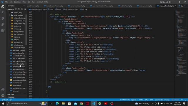Collapse all folders in Explorer icon
The height and width of the screenshot is (106, 188).
pyautogui.click(x=25, y=9)
